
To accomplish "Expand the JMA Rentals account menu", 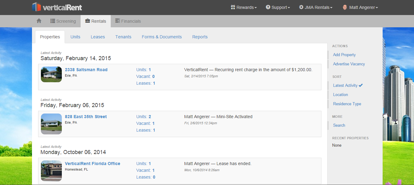I will (316, 7).
